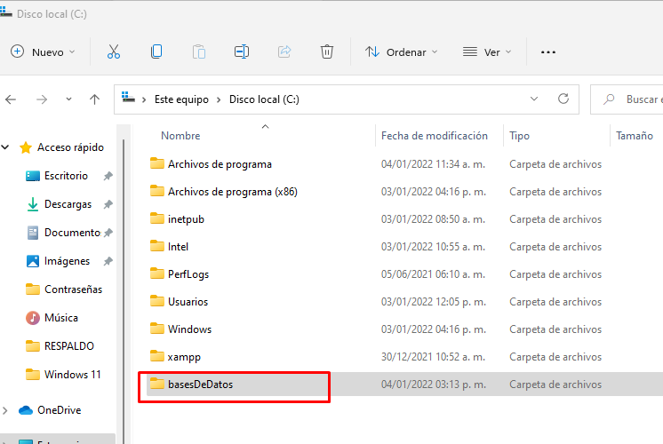663x444 pixels.
Task: Click the Rename icon in toolbar
Action: [241, 52]
